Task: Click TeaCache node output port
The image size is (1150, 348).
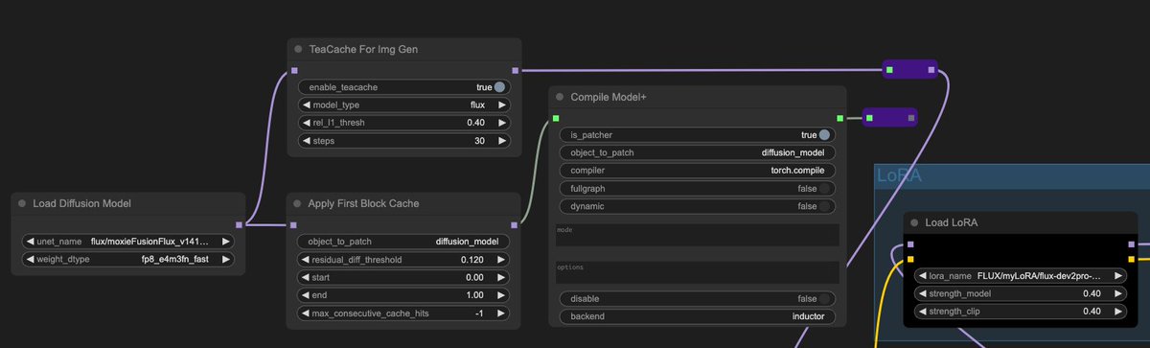Action: [x=515, y=70]
